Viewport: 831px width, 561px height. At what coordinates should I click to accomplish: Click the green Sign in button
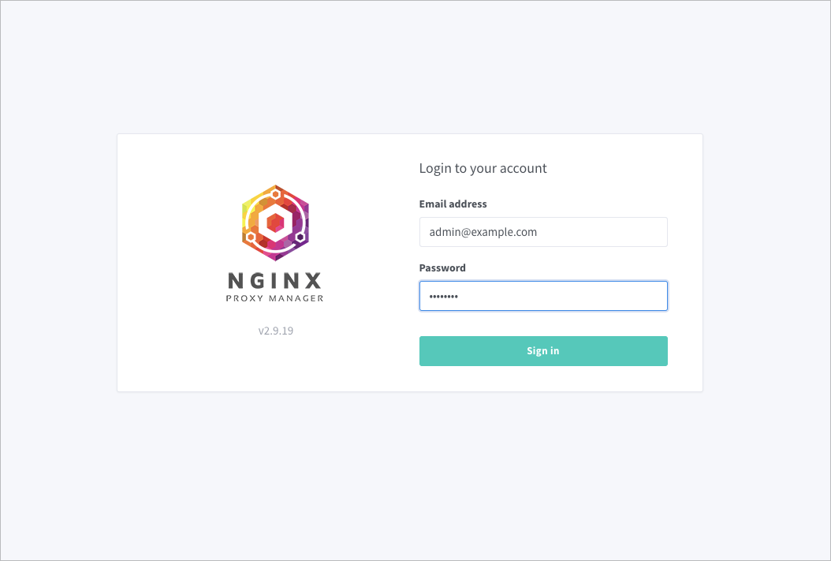click(x=543, y=351)
